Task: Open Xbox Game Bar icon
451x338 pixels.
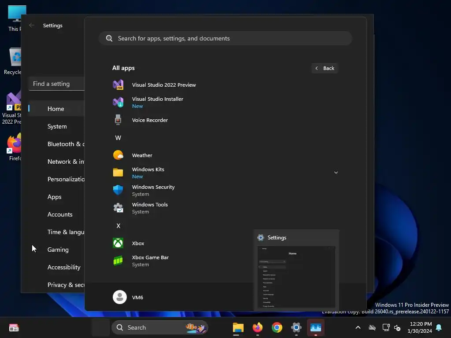Action: 118,261
